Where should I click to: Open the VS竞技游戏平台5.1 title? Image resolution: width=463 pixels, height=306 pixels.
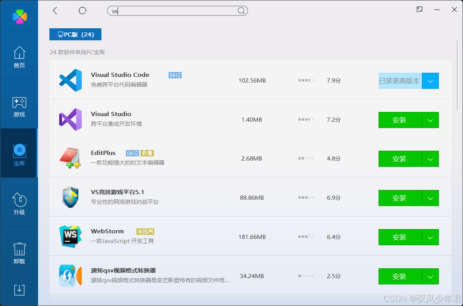coord(117,192)
